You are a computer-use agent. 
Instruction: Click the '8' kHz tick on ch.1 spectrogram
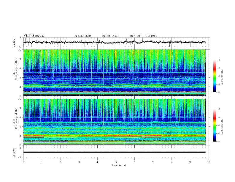pos(21,59)
